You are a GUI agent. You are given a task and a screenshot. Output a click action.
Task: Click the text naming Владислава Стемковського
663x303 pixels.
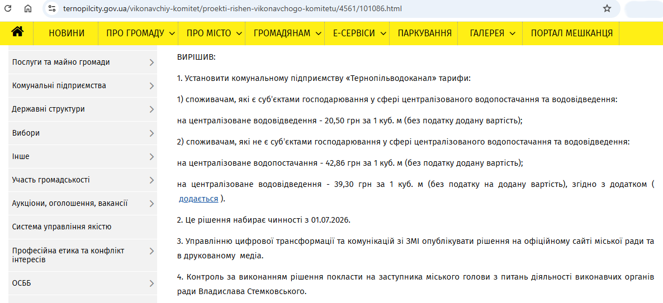click(x=252, y=292)
